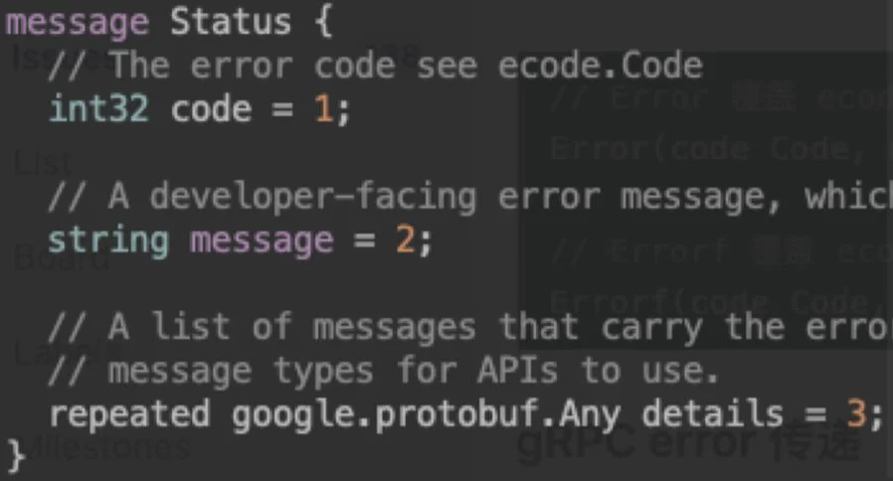The image size is (893, 481).
Task: Select the 'repeated' keyword
Action: 129,414
